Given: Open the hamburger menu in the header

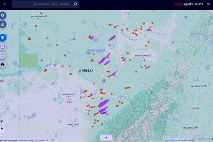Looking at the screenshot, I should (209, 4).
